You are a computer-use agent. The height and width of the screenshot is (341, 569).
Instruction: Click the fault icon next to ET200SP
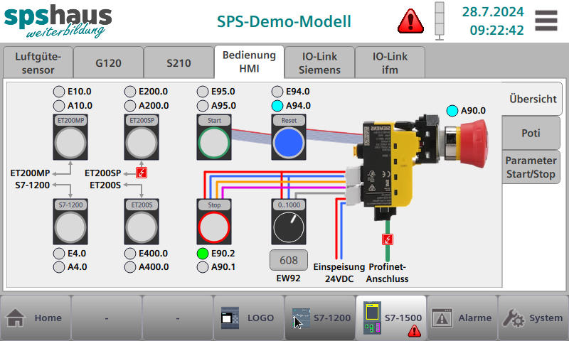[x=142, y=173]
